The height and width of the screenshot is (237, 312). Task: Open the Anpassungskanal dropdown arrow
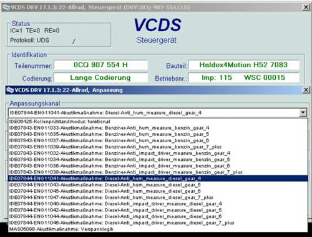[303, 113]
